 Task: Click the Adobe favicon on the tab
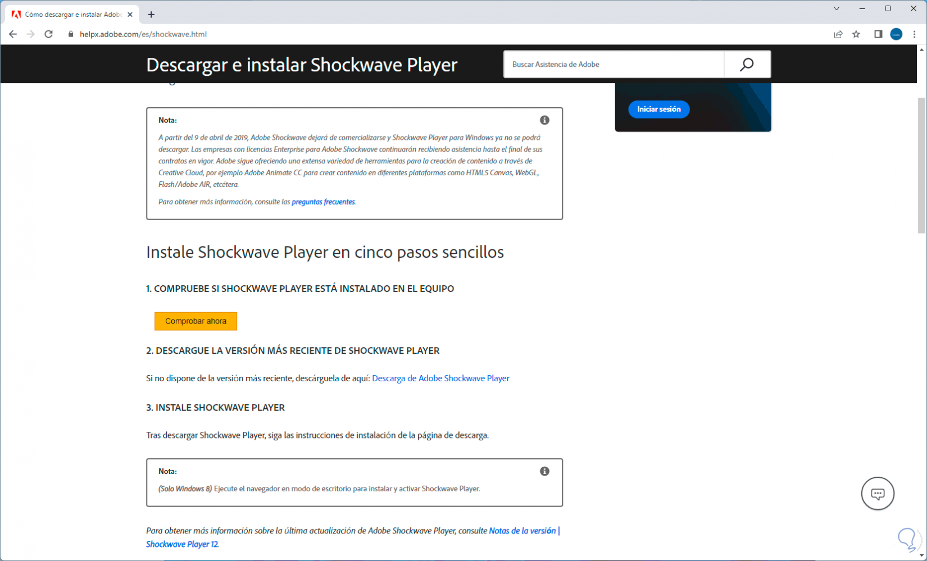tap(16, 15)
